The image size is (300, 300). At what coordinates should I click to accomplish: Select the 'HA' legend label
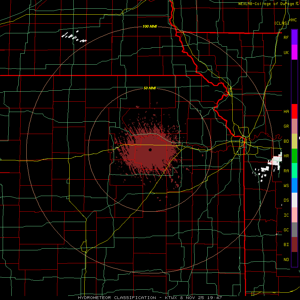(286, 111)
